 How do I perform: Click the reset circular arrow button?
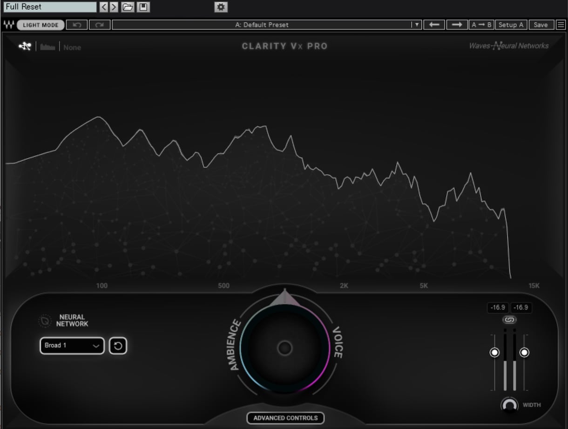(x=118, y=346)
